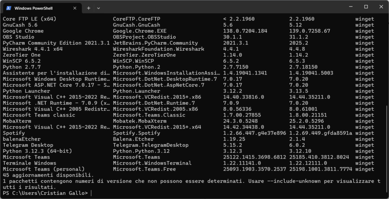Click the MobaXterm available version 25.2.0.5296
389x199 pixels.
(312, 121)
